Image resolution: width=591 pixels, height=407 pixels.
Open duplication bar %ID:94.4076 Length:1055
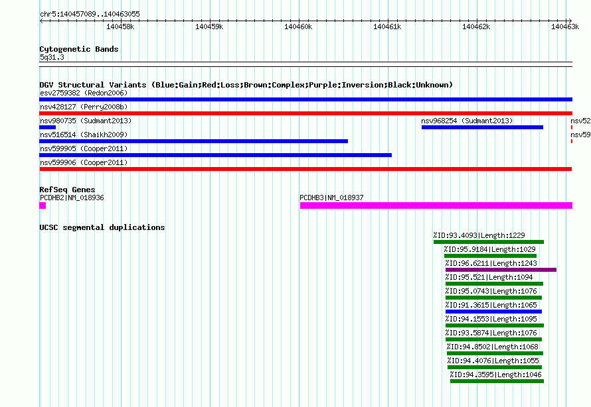click(x=495, y=367)
